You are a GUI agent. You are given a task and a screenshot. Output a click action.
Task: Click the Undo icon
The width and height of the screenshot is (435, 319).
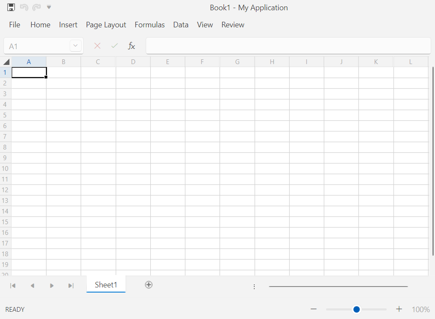coord(24,7)
